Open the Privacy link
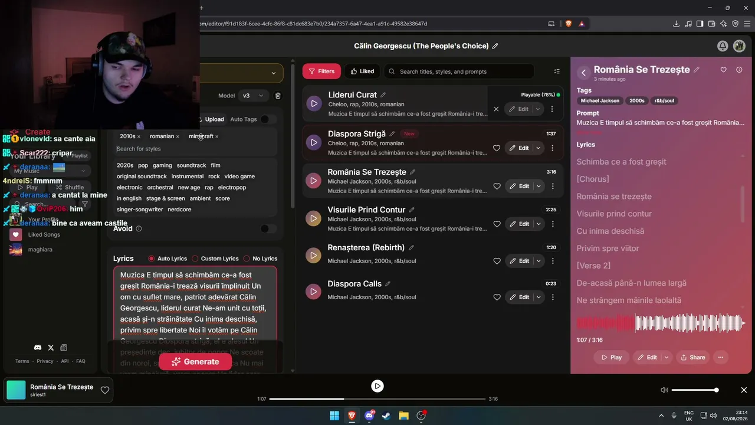The height and width of the screenshot is (425, 755). (x=45, y=361)
